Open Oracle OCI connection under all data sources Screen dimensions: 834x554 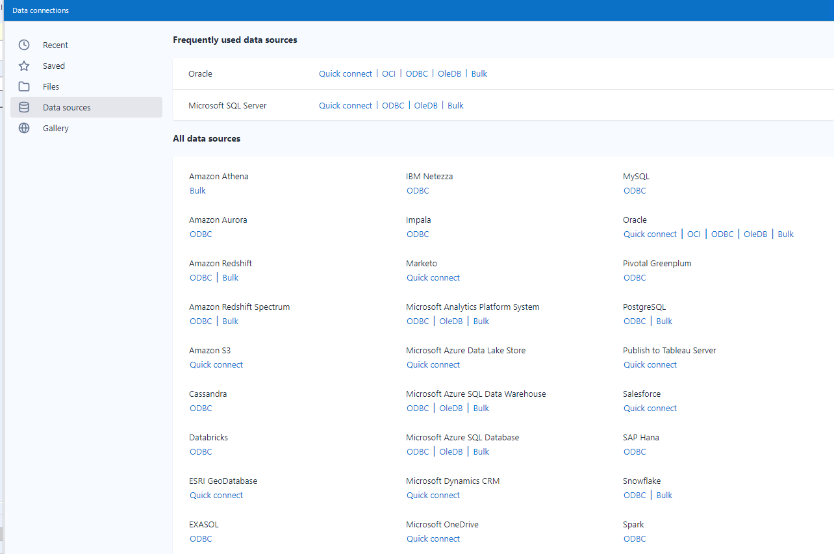[x=694, y=234]
